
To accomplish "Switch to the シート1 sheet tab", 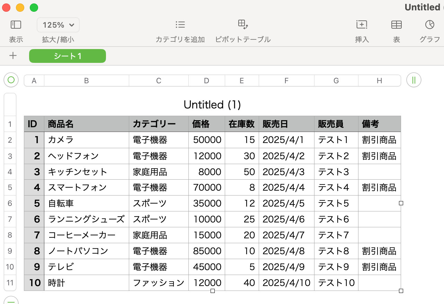I will [68, 56].
